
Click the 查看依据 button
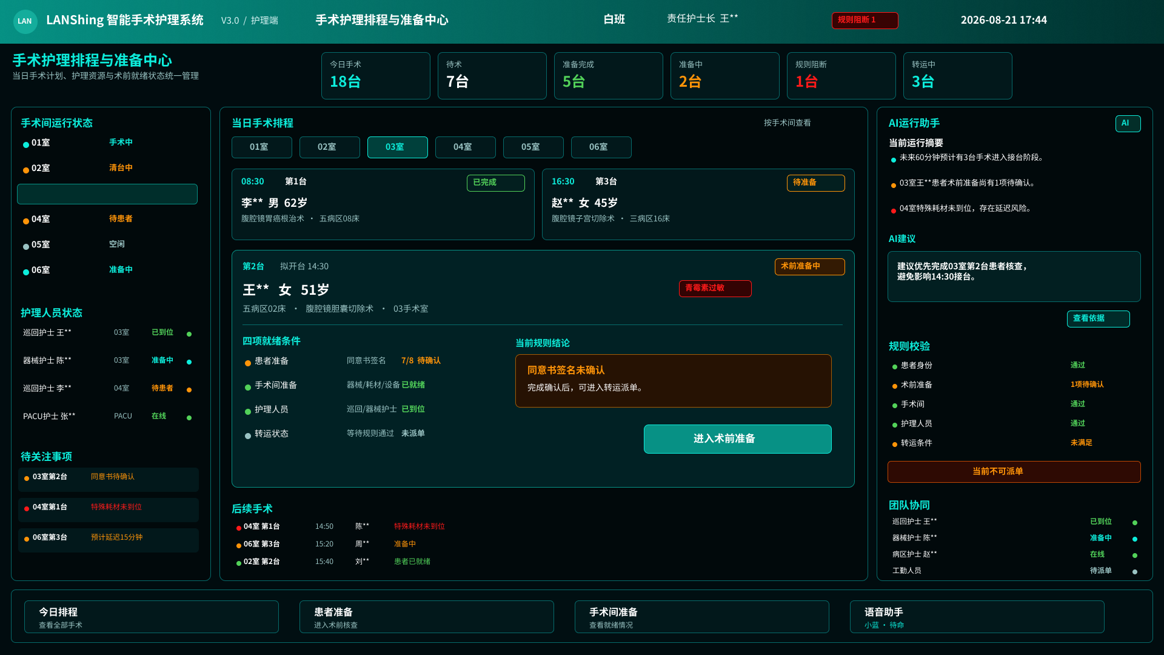point(1098,319)
